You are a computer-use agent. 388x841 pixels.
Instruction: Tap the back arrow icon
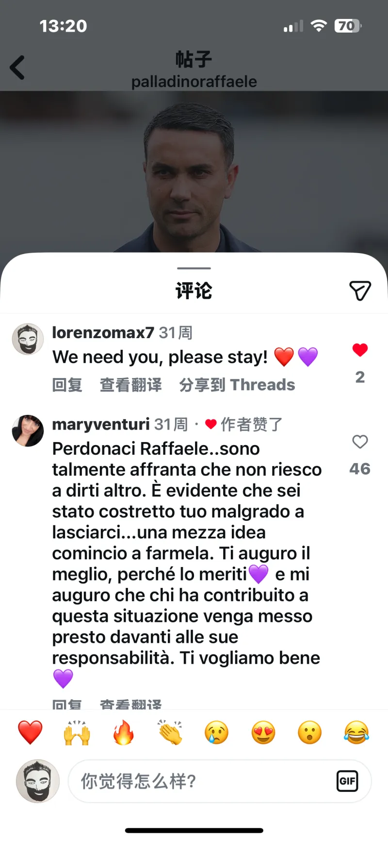point(17,68)
